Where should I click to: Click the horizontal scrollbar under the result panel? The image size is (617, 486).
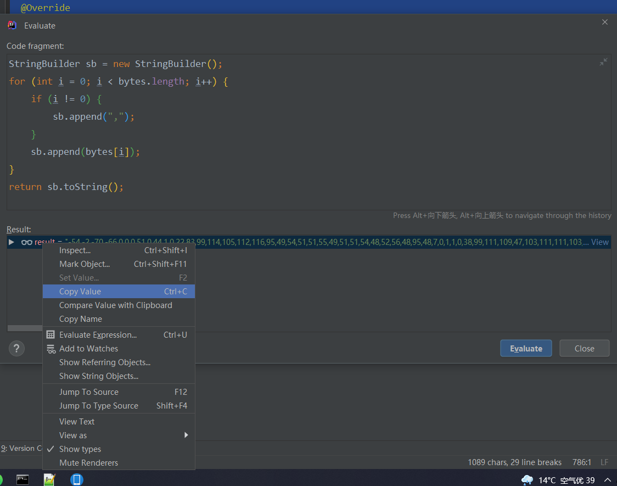(x=25, y=328)
